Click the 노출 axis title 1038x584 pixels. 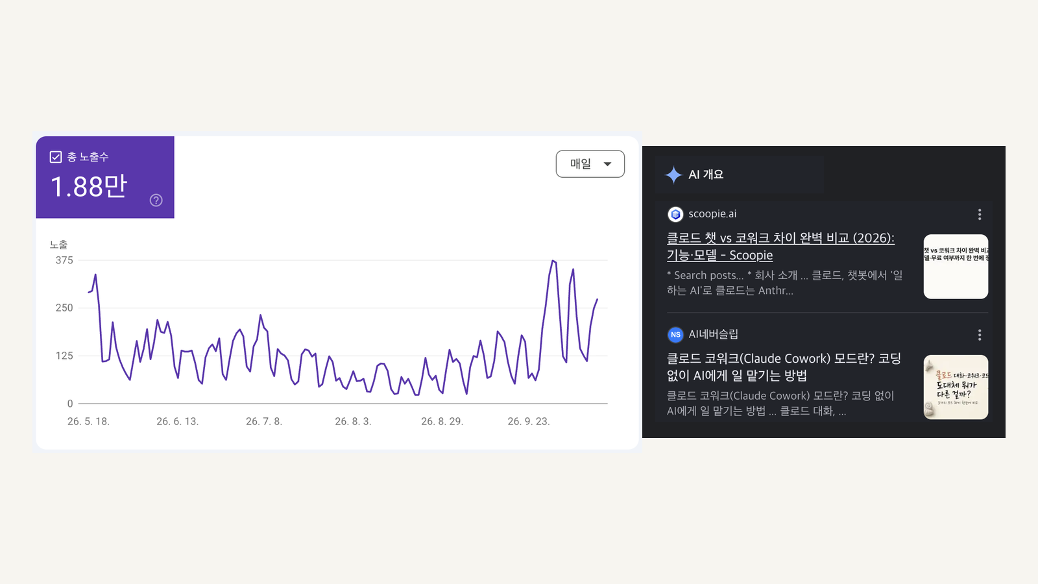pos(58,245)
